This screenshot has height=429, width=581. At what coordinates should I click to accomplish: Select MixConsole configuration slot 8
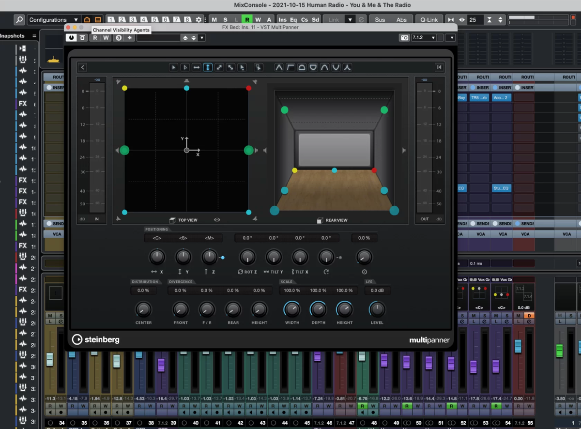187,20
